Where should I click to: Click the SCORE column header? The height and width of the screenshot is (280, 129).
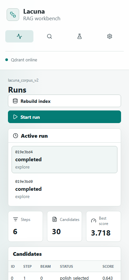pyautogui.click(x=108, y=266)
